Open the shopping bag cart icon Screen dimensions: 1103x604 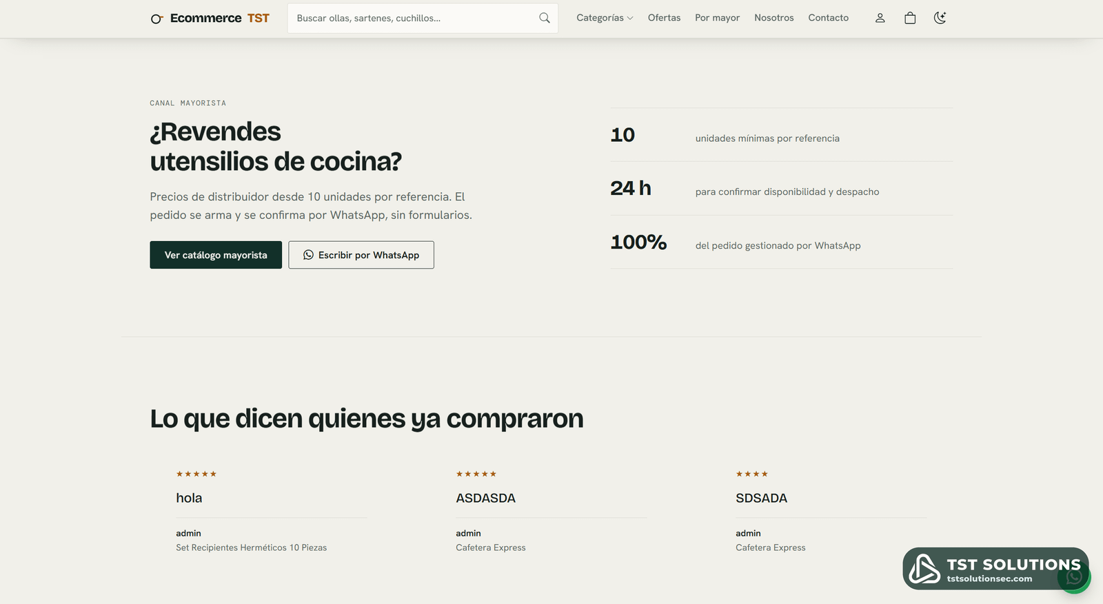pos(910,18)
